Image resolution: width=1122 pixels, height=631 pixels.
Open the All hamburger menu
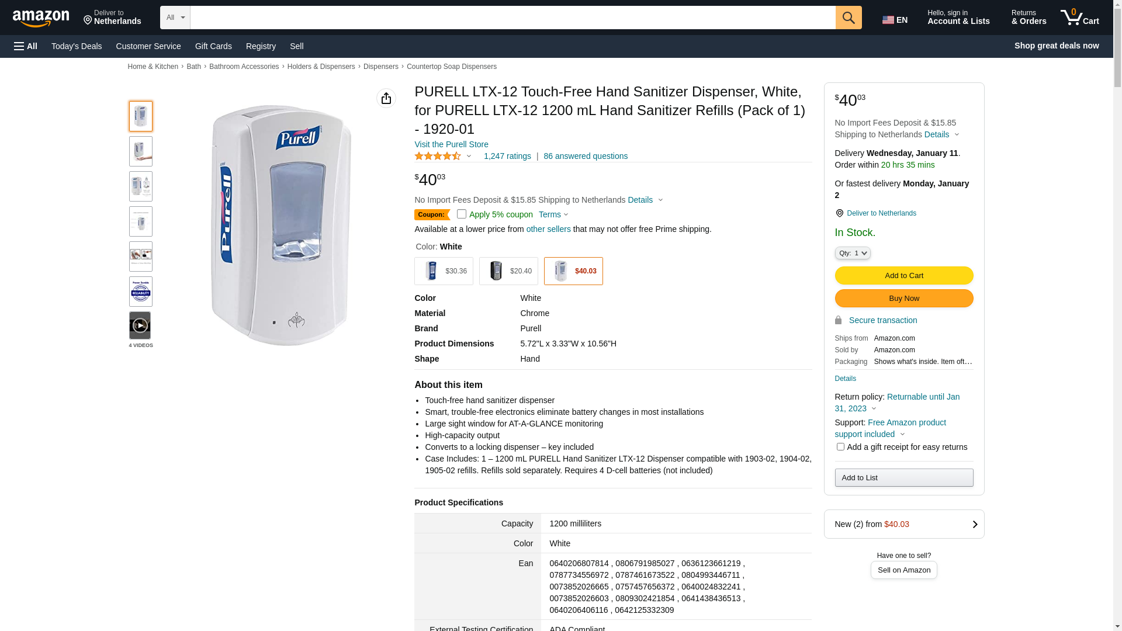tap(26, 46)
